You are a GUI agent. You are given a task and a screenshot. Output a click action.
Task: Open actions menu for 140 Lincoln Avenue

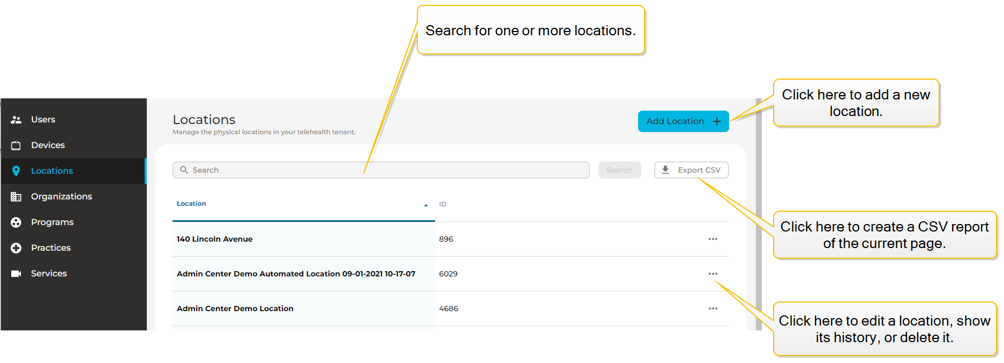713,239
